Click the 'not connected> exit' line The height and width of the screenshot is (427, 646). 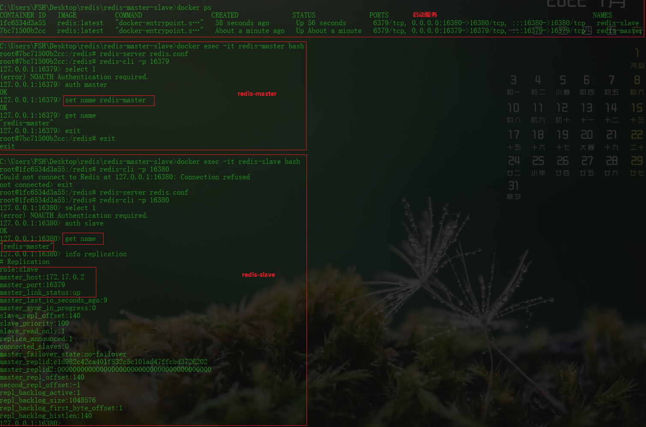pyautogui.click(x=36, y=184)
